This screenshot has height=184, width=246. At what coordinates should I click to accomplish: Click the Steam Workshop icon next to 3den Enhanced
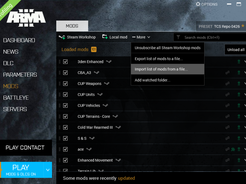click(x=109, y=62)
